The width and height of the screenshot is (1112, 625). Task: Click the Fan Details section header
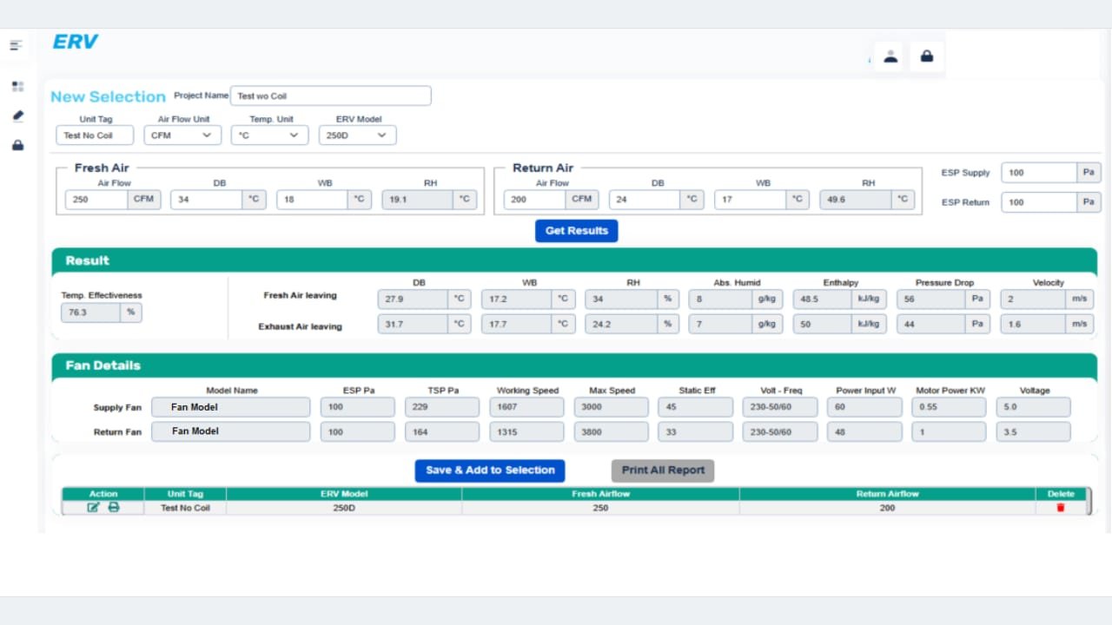(x=574, y=365)
